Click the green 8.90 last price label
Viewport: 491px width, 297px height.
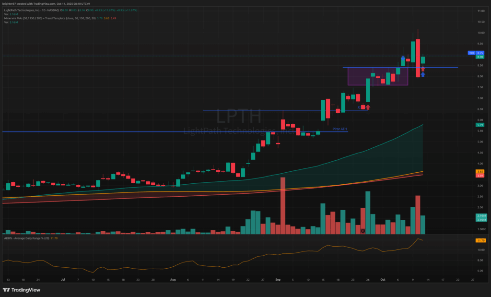pos(479,57)
